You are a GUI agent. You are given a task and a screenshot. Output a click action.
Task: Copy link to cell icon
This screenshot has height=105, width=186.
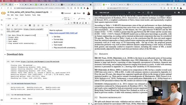71,23
